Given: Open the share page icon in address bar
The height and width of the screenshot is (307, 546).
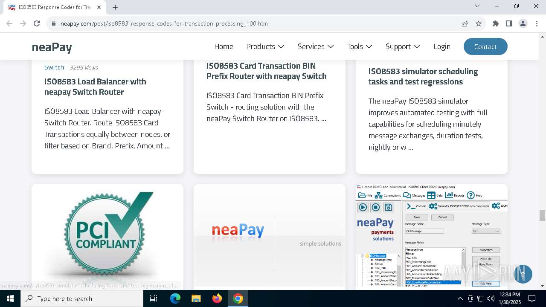Looking at the screenshot, I should click(x=465, y=23).
